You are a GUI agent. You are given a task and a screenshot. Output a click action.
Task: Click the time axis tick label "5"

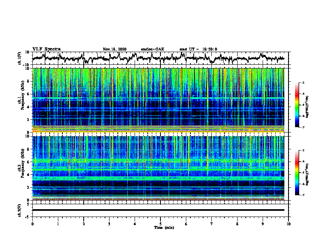(x=160, y=224)
